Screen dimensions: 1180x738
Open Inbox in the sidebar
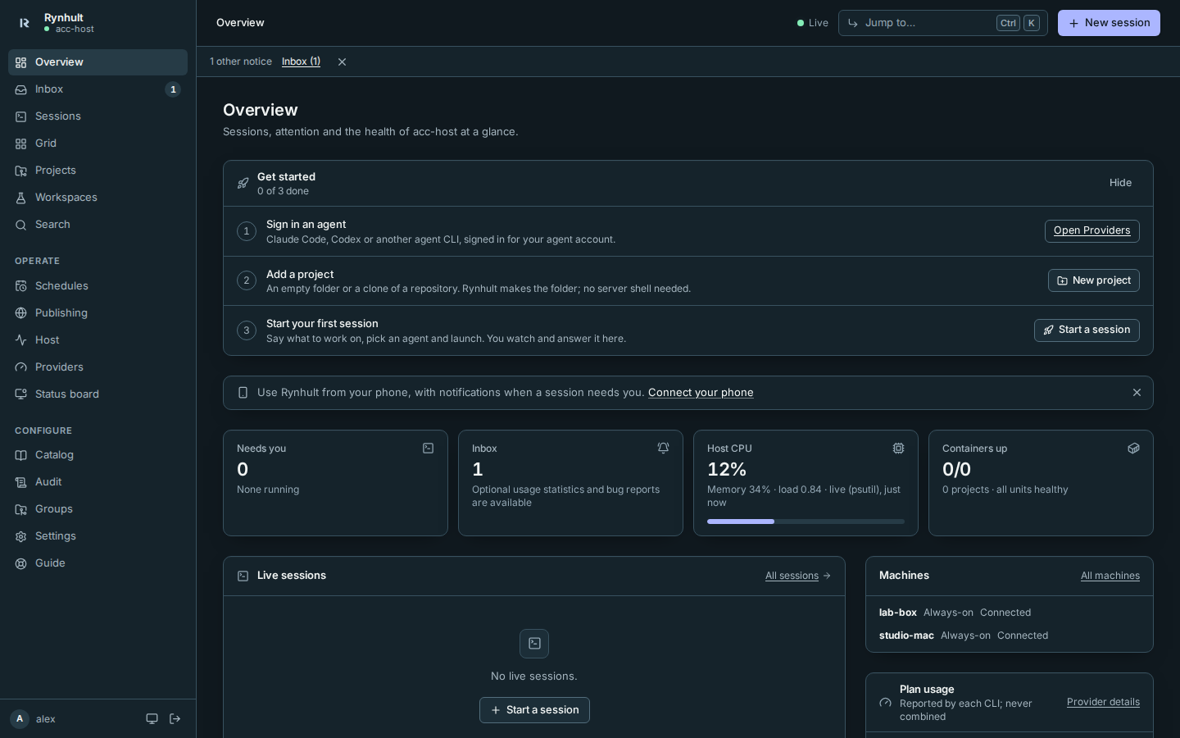point(98,89)
